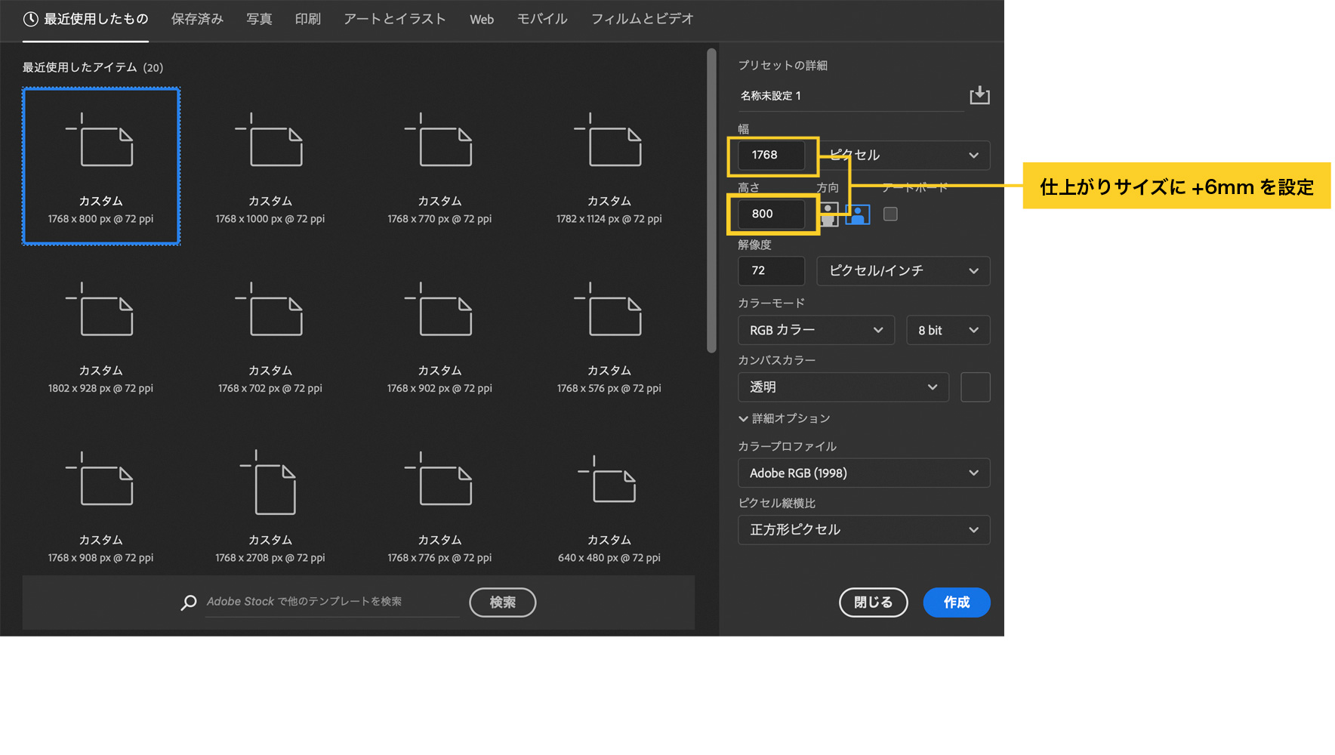
Task: Switch to the 最近使用したもの tab
Action: (x=85, y=19)
